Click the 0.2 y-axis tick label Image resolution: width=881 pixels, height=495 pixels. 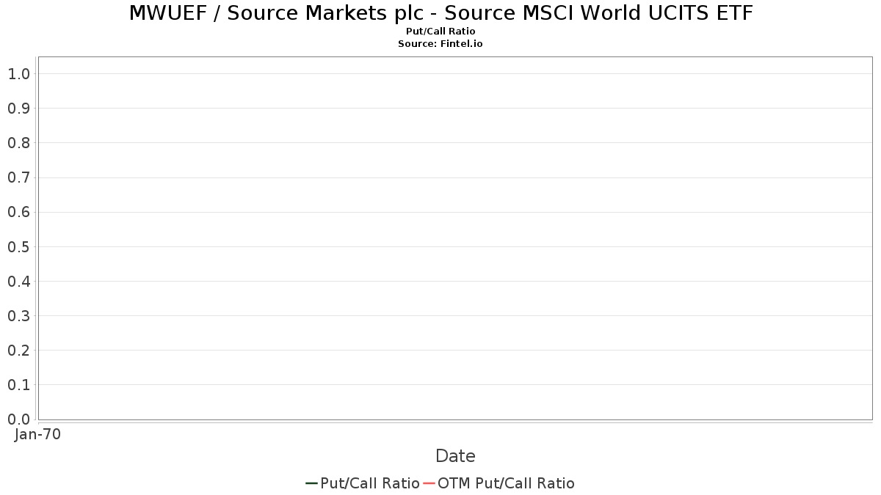click(x=18, y=351)
